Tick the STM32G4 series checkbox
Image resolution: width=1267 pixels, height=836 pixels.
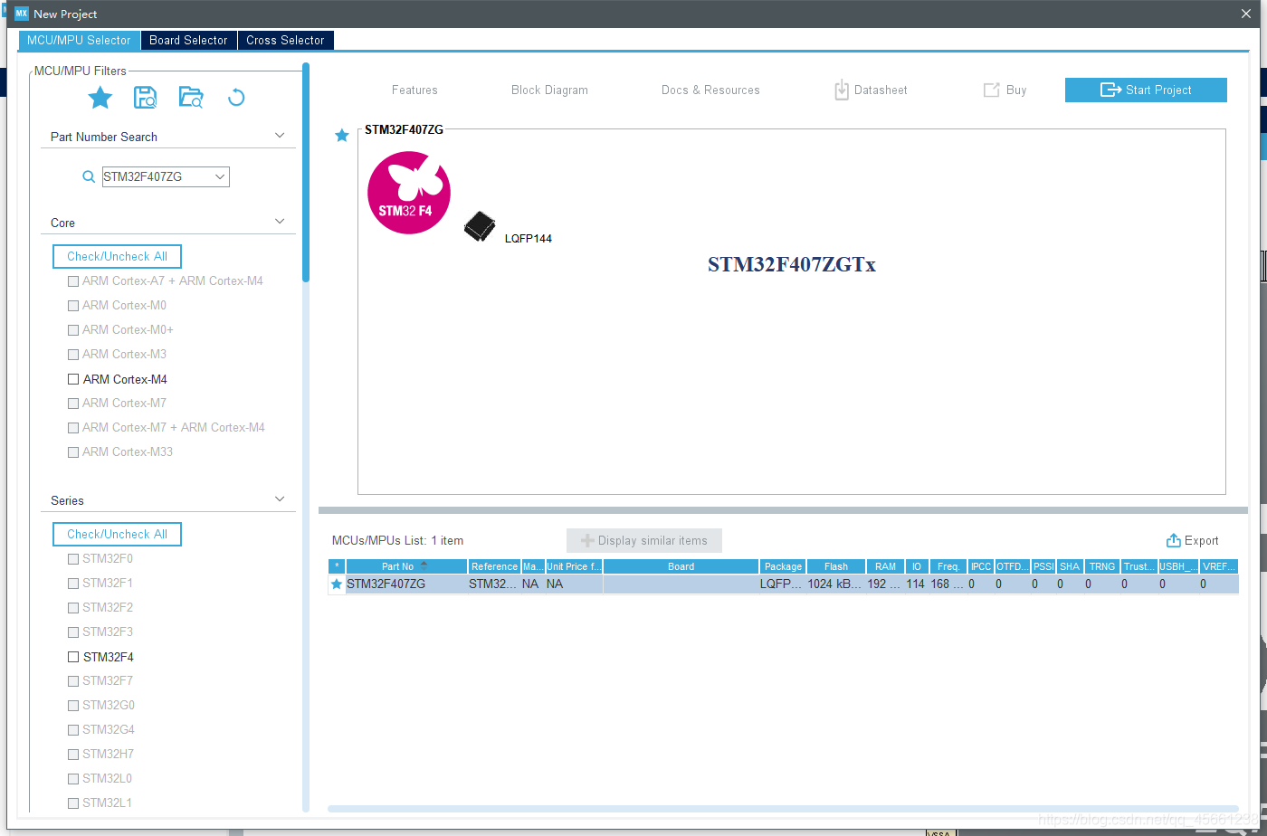73,730
